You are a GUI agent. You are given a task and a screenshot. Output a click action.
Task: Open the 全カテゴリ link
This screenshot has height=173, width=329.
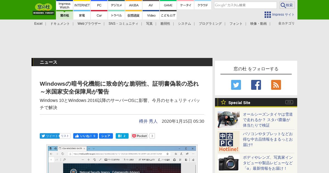[x=287, y=23]
